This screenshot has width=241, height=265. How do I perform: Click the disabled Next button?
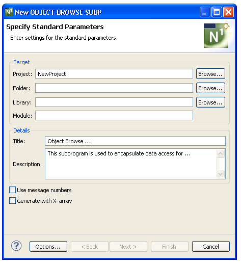click(128, 247)
